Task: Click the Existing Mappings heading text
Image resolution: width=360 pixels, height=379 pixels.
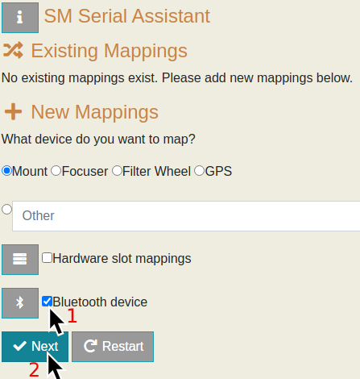Action: [110, 51]
